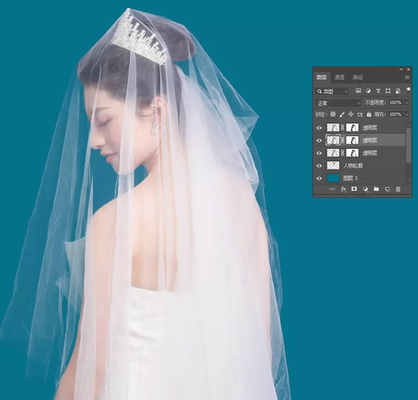Image resolution: width=418 pixels, height=400 pixels.
Task: Click the blue 图层 3 color thumbnail
Action: [x=333, y=178]
